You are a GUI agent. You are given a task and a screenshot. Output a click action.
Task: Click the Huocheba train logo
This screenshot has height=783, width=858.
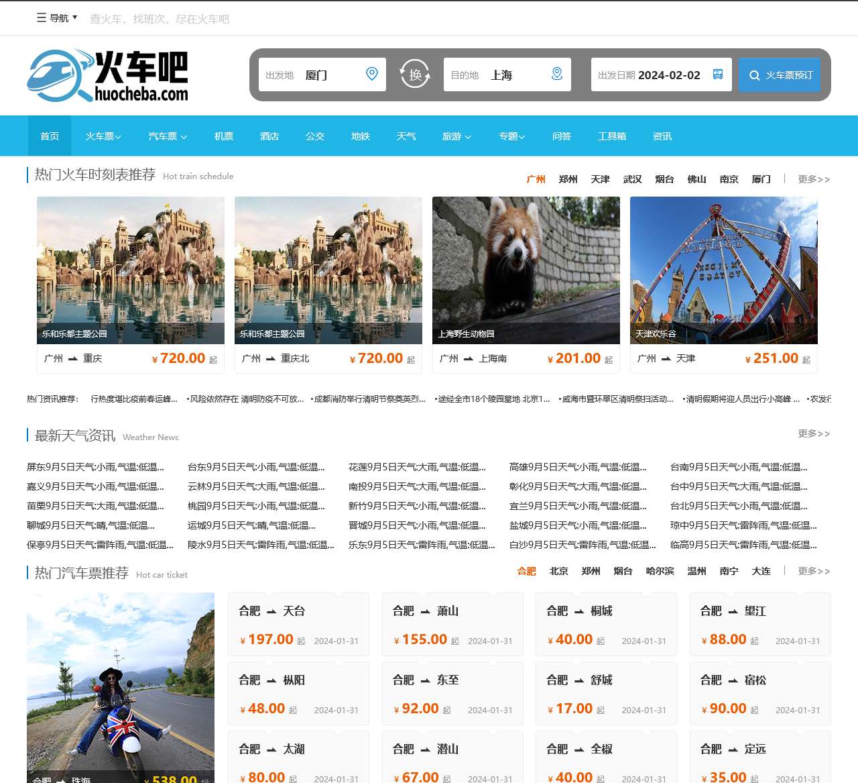(x=107, y=75)
